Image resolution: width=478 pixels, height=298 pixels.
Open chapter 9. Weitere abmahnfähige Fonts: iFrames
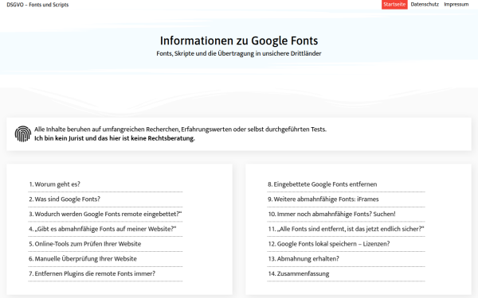[323, 199]
